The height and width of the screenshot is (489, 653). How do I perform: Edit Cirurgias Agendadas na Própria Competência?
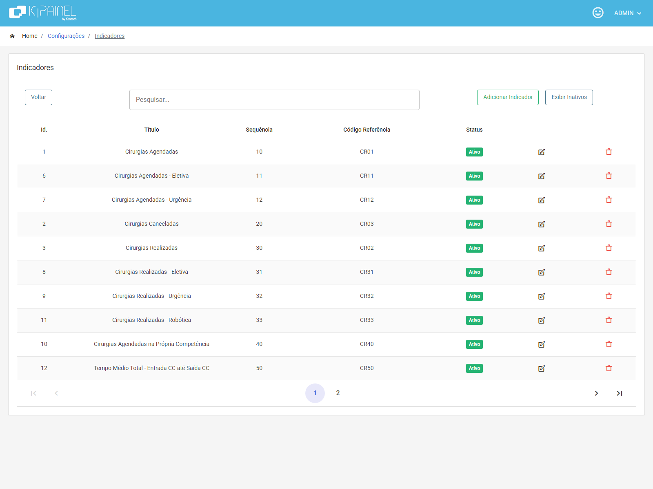[542, 344]
